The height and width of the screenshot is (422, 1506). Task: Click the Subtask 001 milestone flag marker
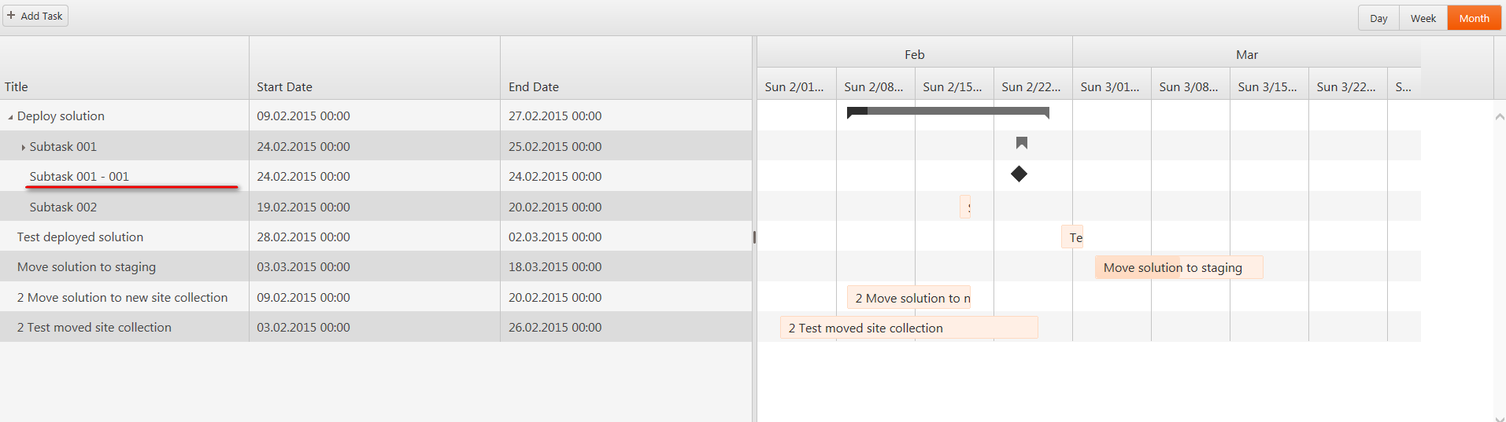click(1021, 143)
